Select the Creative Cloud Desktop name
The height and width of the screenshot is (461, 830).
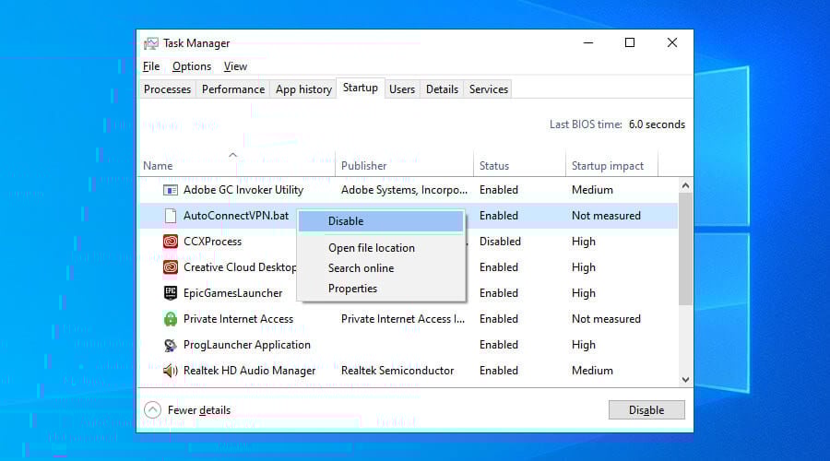click(x=240, y=267)
